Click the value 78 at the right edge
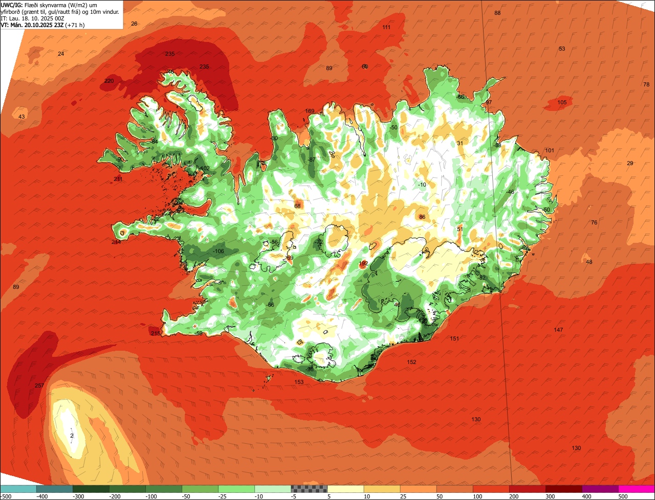 (646, 84)
